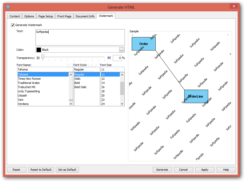Viewport: 245px width, 182px height.
Task: Select Urdu Typesetting font
Action: [43, 91]
